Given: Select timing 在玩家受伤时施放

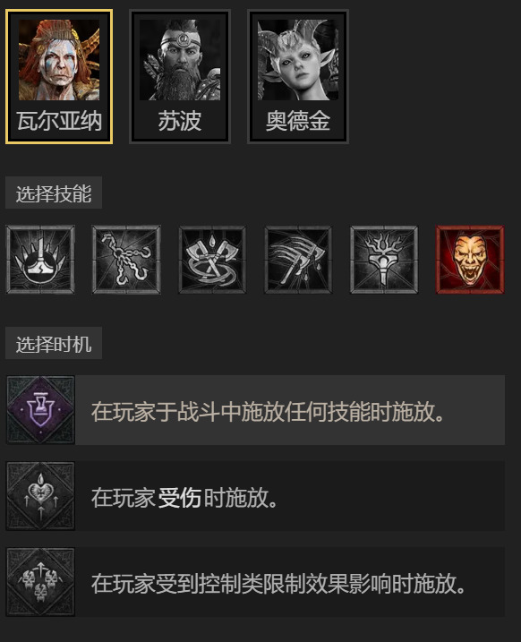Looking at the screenshot, I should click(x=255, y=496).
